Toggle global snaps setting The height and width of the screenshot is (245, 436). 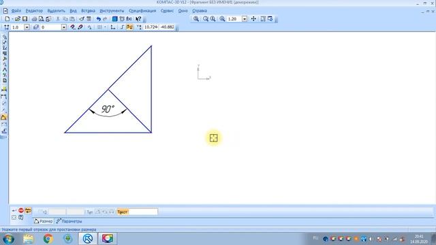[73, 27]
